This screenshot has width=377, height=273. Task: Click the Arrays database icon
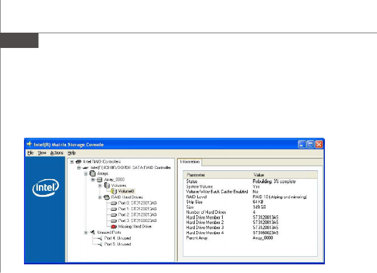[92, 173]
